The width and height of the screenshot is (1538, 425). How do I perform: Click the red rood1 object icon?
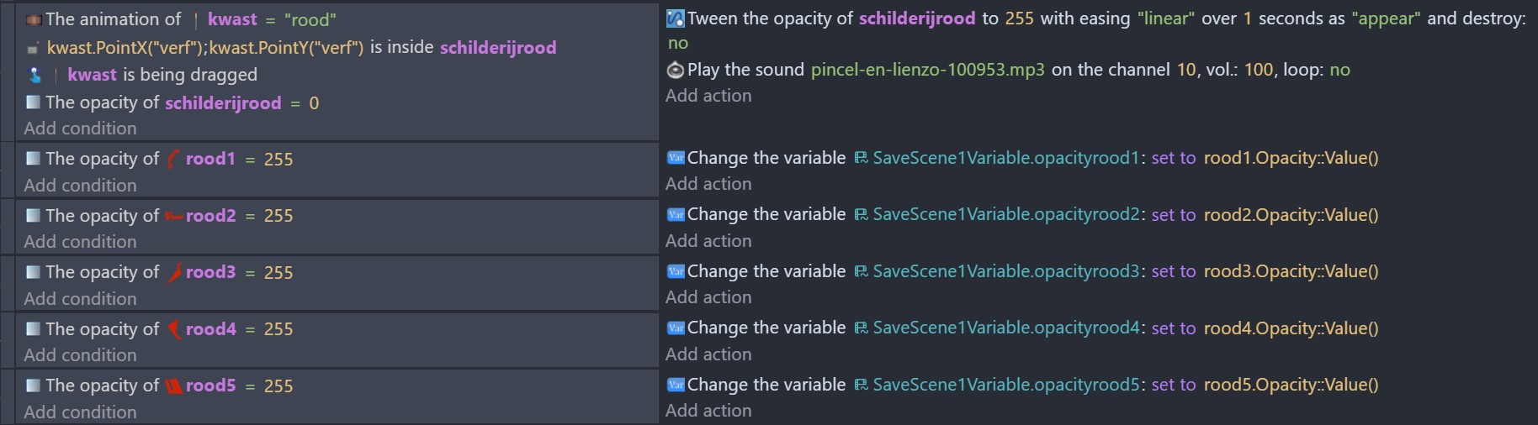click(172, 159)
